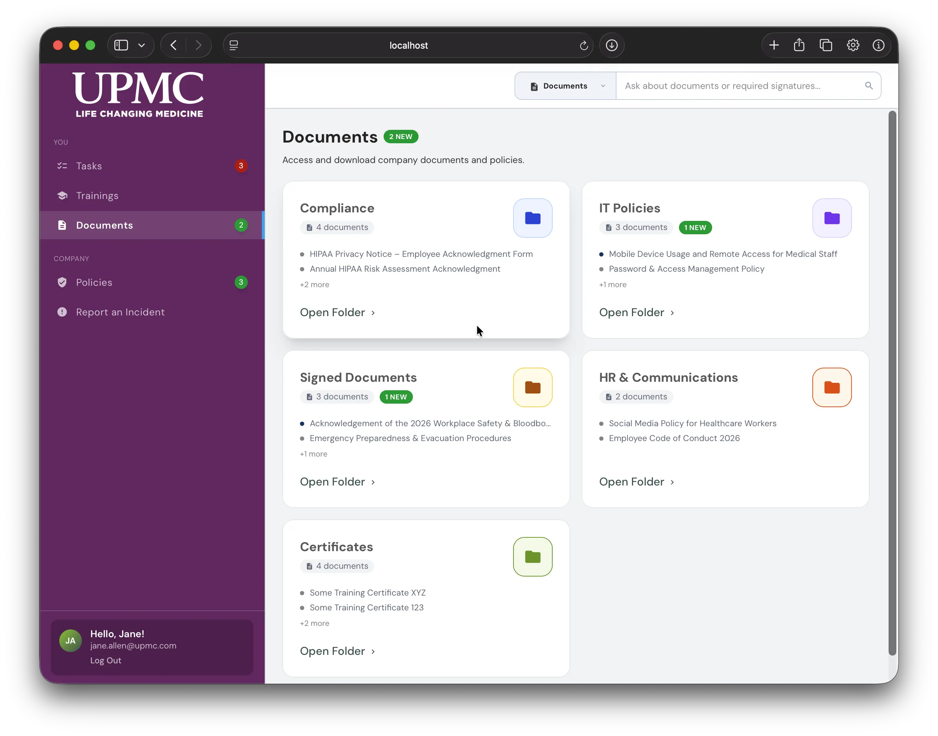Click the JA user avatar

70,640
